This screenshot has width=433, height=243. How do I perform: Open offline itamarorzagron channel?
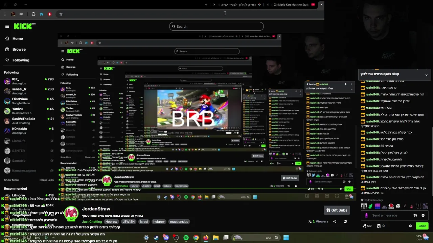click(x=29, y=170)
